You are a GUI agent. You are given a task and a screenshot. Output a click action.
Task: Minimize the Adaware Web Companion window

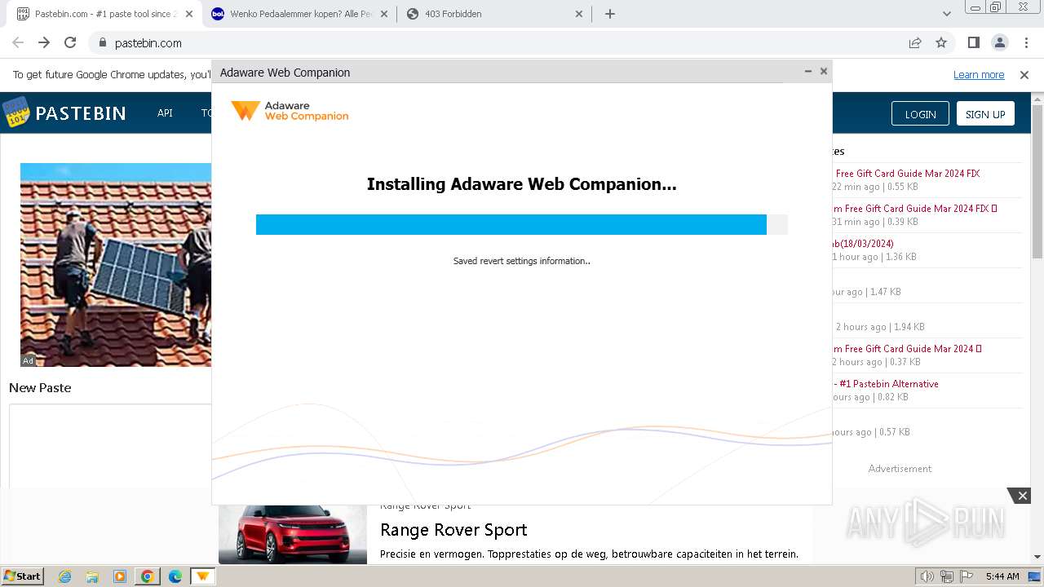[x=808, y=71]
